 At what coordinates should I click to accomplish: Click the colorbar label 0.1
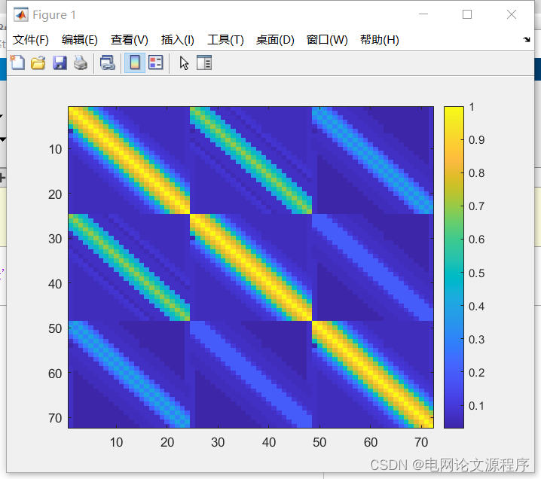(476, 406)
